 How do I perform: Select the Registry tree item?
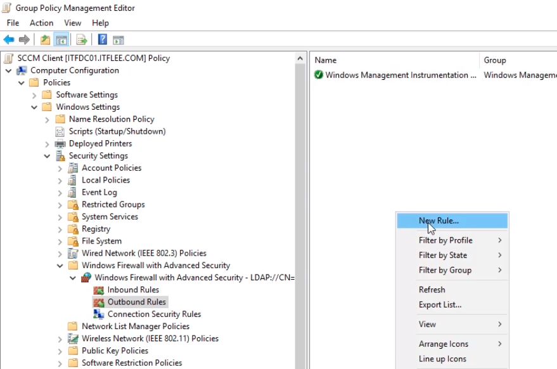click(96, 229)
